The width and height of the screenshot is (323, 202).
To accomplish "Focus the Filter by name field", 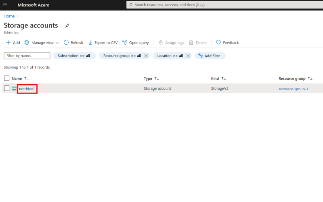I will [x=27, y=56].
